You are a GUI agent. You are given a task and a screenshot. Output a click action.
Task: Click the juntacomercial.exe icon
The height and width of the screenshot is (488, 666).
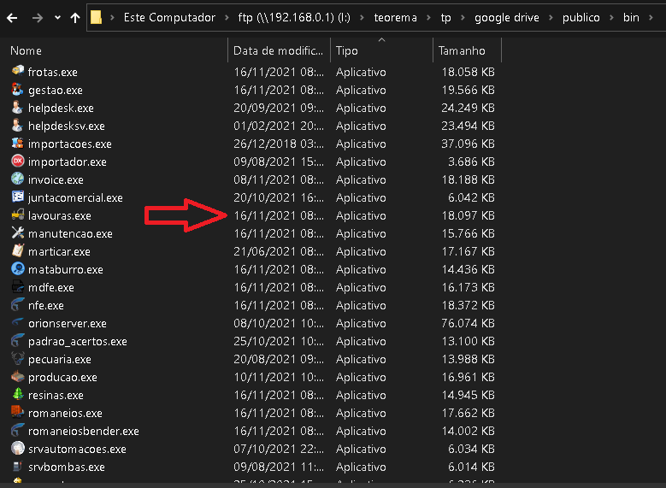[x=18, y=197]
